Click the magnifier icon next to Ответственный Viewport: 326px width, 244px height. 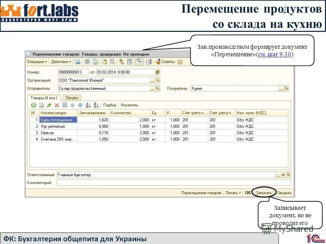(x=288, y=175)
